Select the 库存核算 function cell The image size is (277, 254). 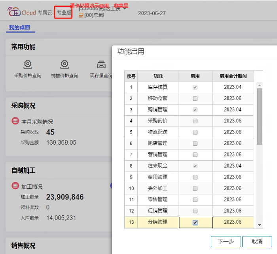point(158,87)
